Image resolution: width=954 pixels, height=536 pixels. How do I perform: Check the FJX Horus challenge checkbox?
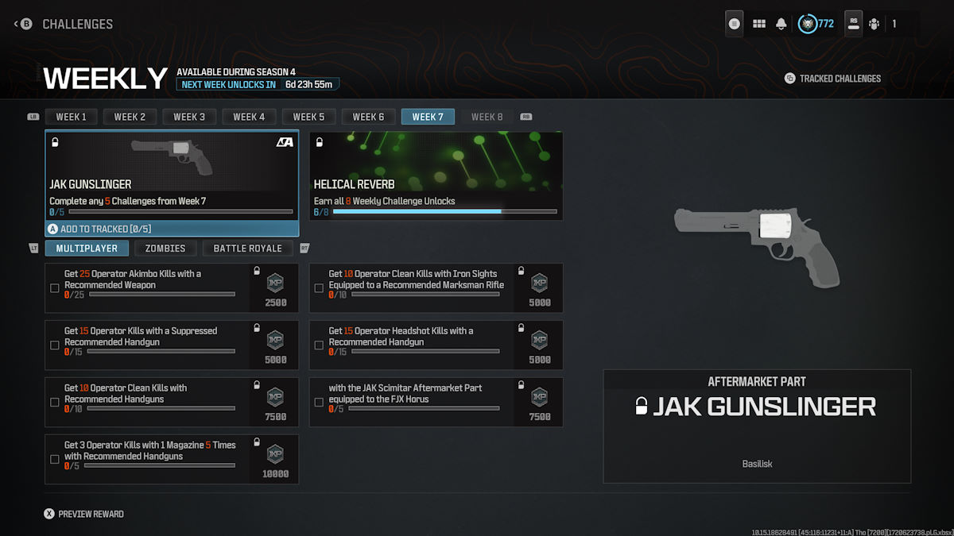pos(320,402)
